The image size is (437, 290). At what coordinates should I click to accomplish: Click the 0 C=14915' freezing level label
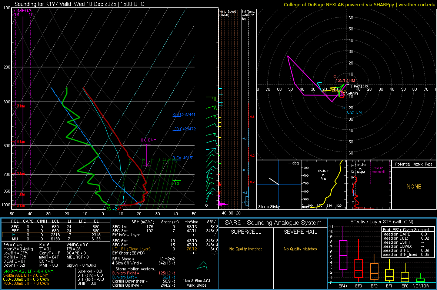pyautogui.click(x=183, y=158)
